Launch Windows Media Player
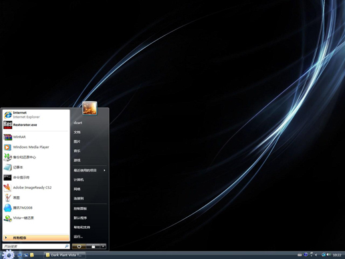This screenshot has width=345, height=259. point(36,147)
